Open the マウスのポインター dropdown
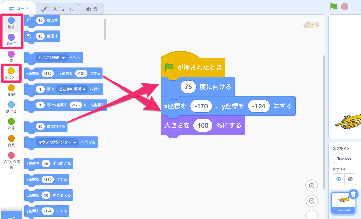Image resolution: width=361 pixels, height=219 pixels. click(x=57, y=142)
